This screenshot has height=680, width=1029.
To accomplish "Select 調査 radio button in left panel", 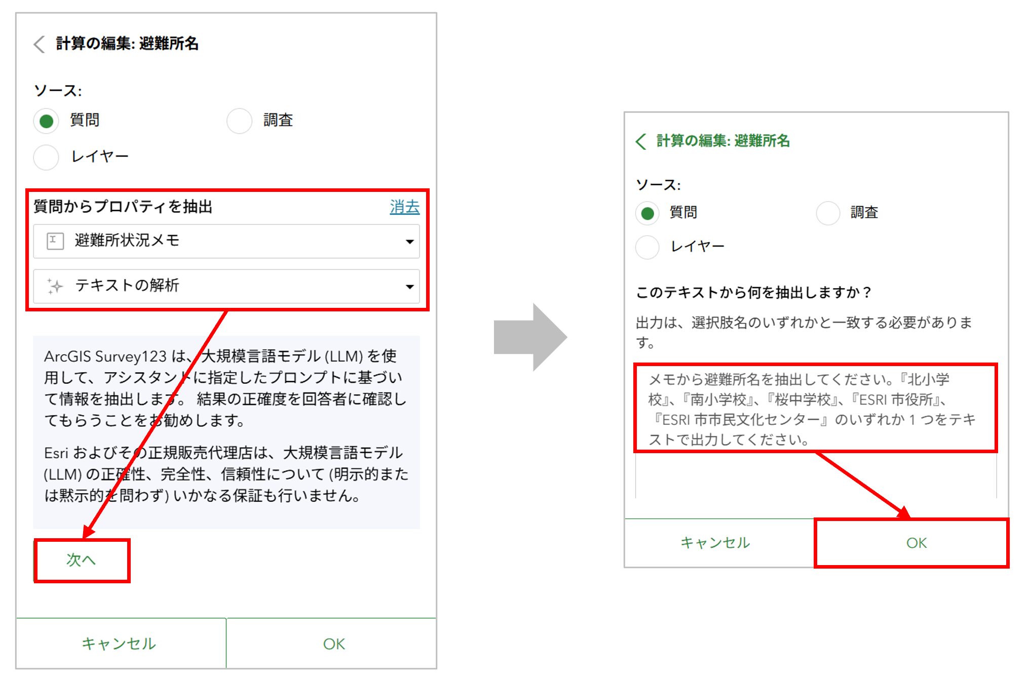I will [239, 121].
